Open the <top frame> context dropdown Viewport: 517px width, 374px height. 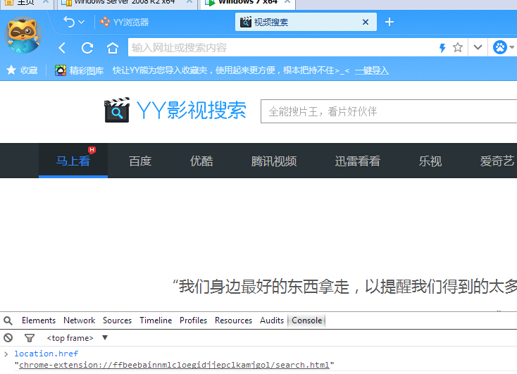77,337
